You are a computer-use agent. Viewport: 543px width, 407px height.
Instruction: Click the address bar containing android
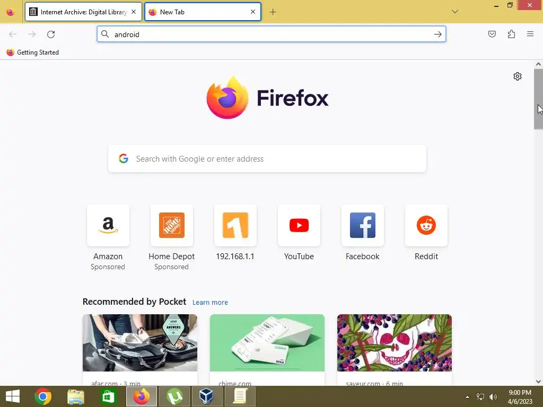click(x=271, y=34)
